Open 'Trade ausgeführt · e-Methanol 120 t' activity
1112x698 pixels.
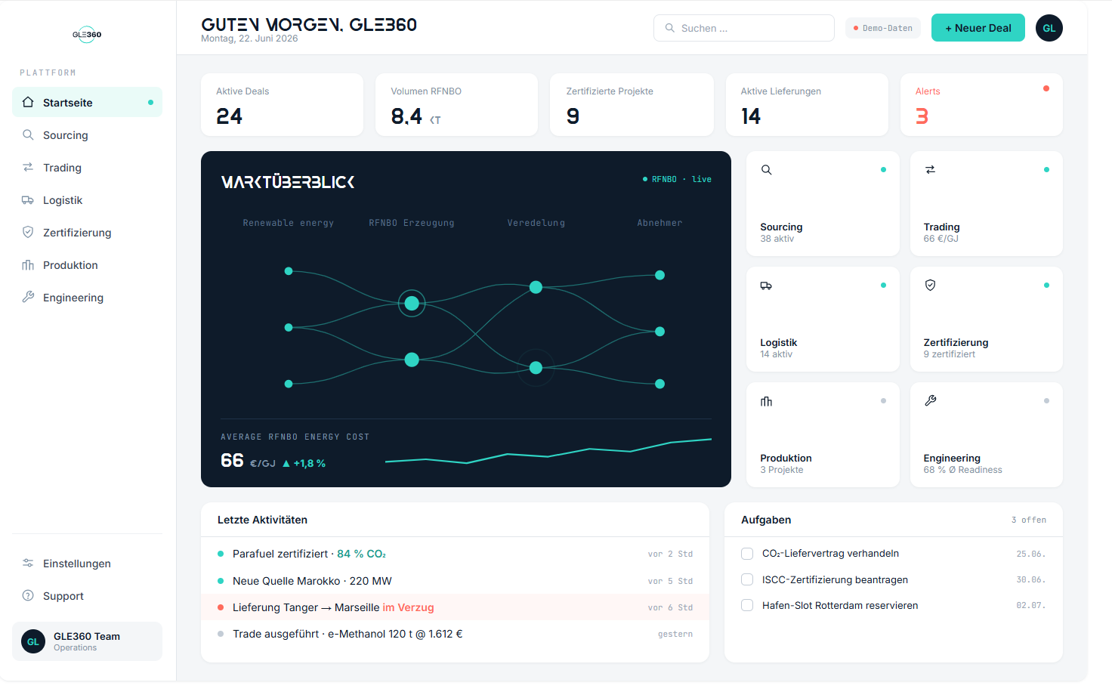455,634
